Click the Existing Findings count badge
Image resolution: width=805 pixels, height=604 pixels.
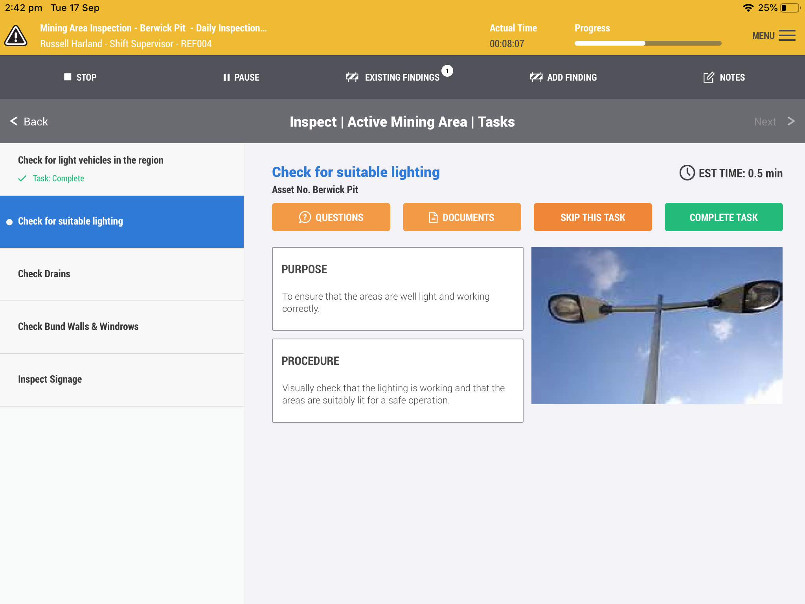447,71
